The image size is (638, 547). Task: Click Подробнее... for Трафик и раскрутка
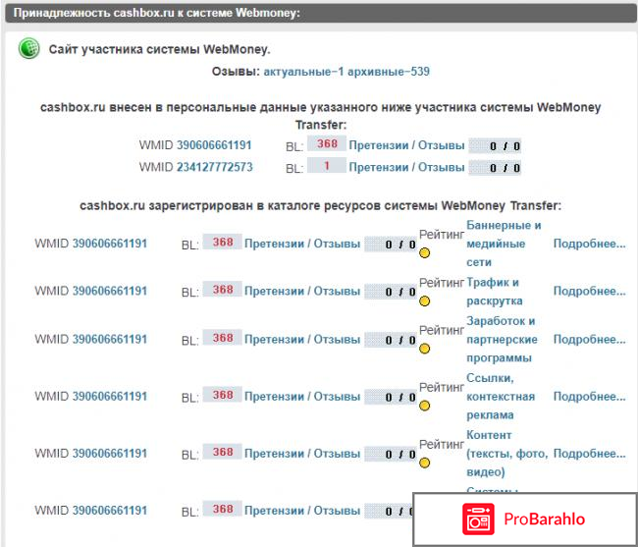point(590,291)
